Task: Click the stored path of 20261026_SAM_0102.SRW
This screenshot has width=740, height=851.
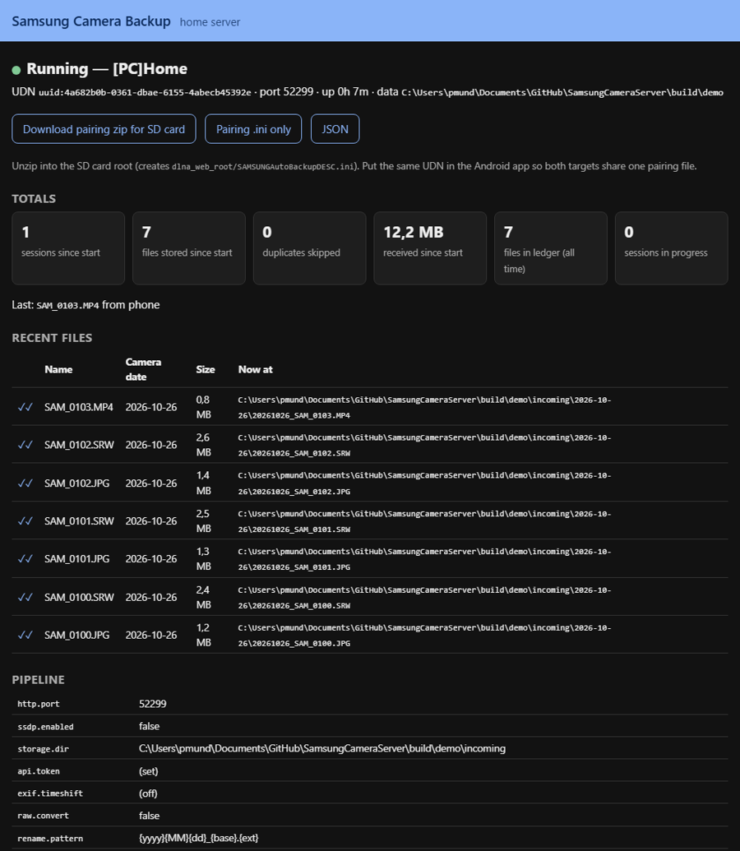Action: click(x=424, y=445)
